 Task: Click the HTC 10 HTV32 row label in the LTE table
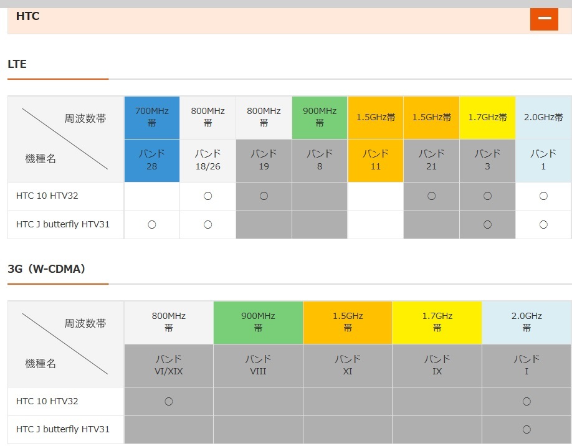point(47,196)
